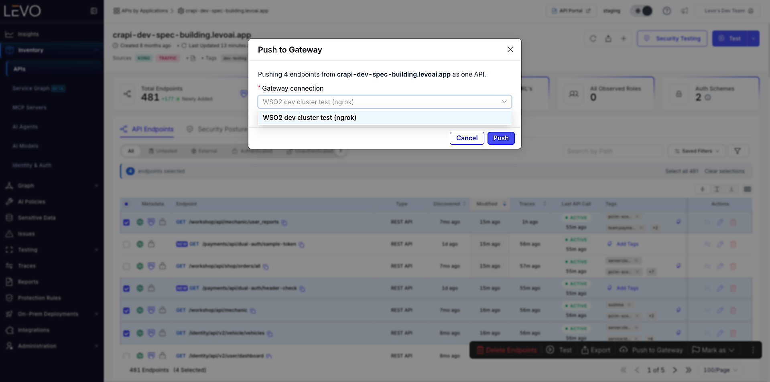770x382 pixels.
Task: Uncheck the header-check endpoint checkbox
Action: click(x=126, y=288)
